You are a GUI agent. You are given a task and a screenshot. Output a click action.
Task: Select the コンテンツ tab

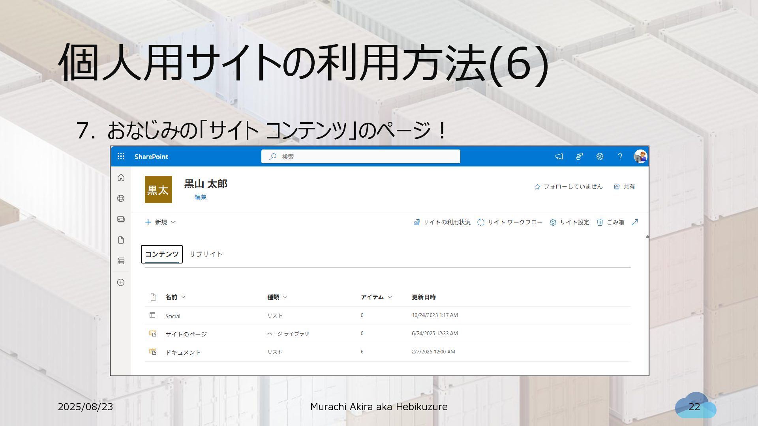coord(162,254)
